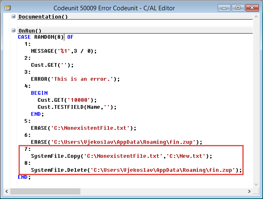Screen dimensions: 263x199
Task: Maximize the C/AL Editor window
Action: point(238,8)
